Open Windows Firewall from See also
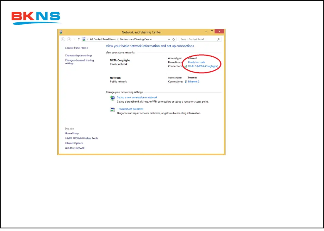The image size is (324, 231). 75,148
